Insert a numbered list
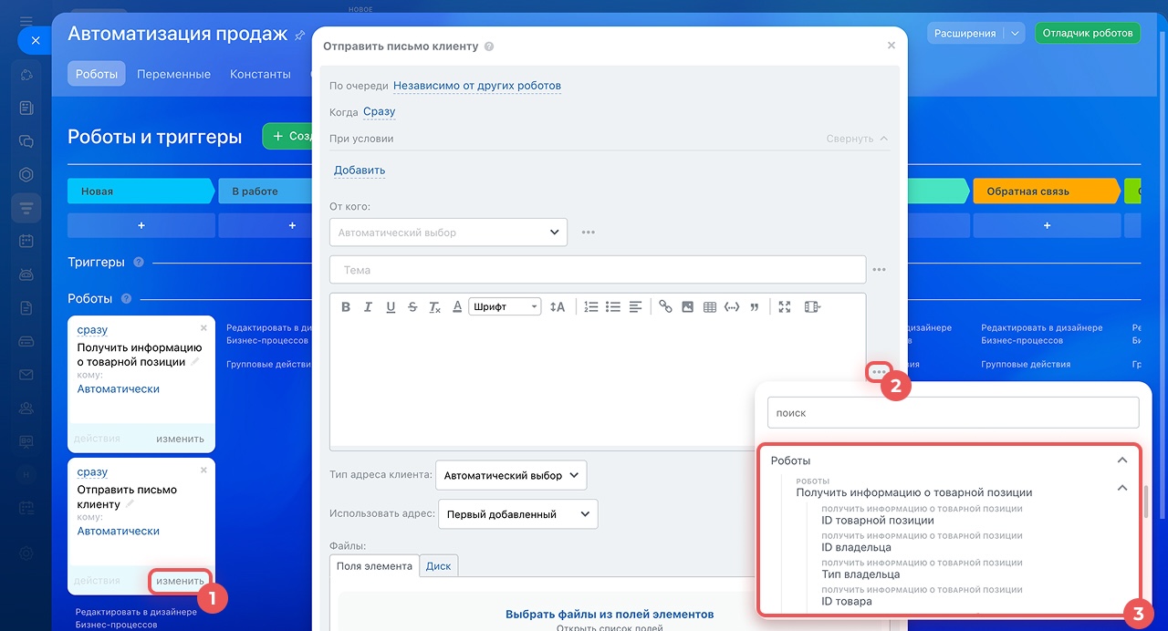Viewport: 1168px width, 631px height. [x=591, y=307]
